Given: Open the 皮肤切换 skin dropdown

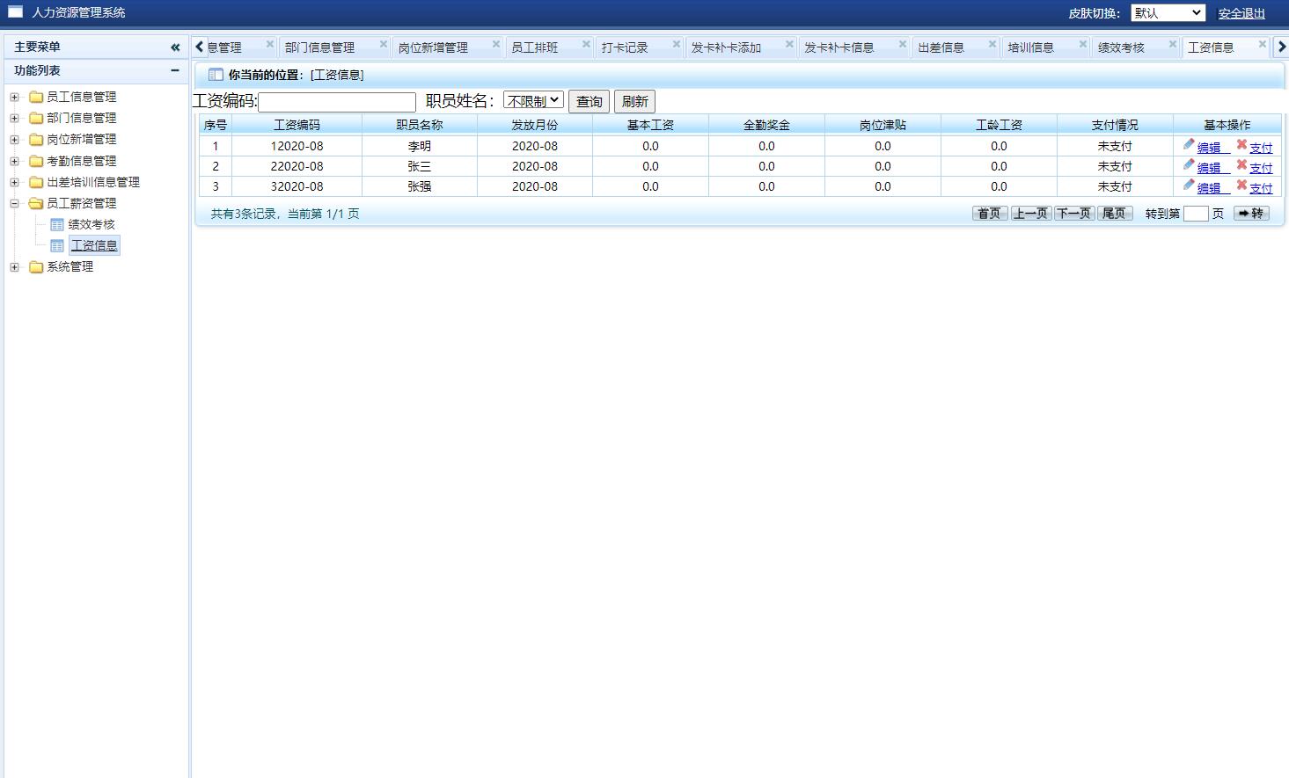Looking at the screenshot, I should [1168, 13].
